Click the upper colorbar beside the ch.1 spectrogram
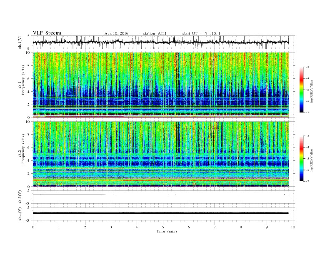Image resolution: width=330 pixels, height=255 pixels. (x=302, y=90)
